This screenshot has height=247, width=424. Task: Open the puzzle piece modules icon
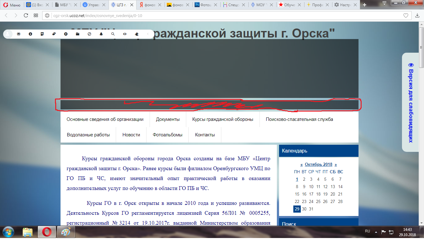coord(137,34)
